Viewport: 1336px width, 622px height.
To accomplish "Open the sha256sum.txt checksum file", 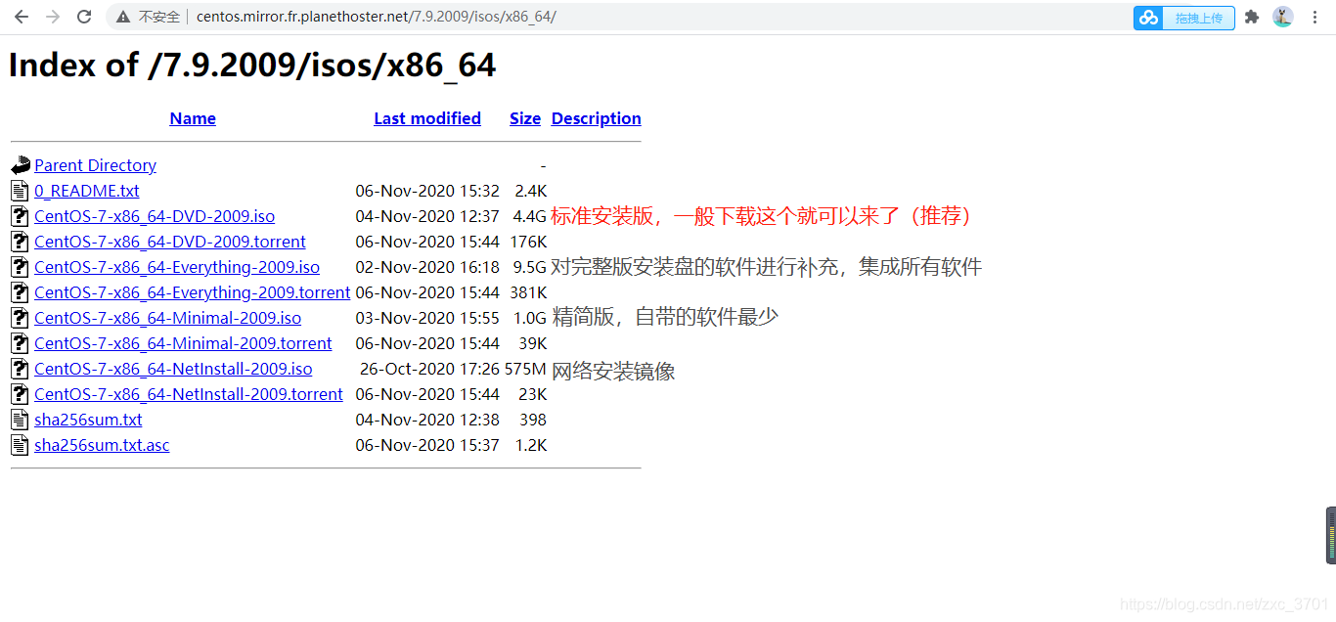I will [88, 420].
